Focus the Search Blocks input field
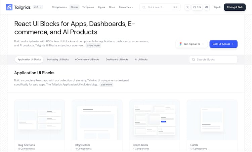This screenshot has height=152, width=252. pyautogui.click(x=215, y=60)
